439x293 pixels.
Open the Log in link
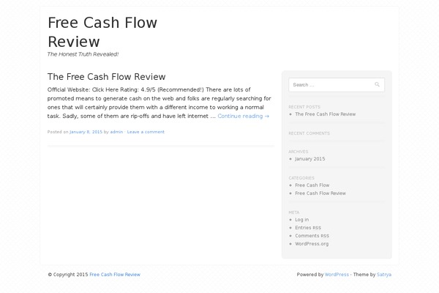tap(301, 220)
